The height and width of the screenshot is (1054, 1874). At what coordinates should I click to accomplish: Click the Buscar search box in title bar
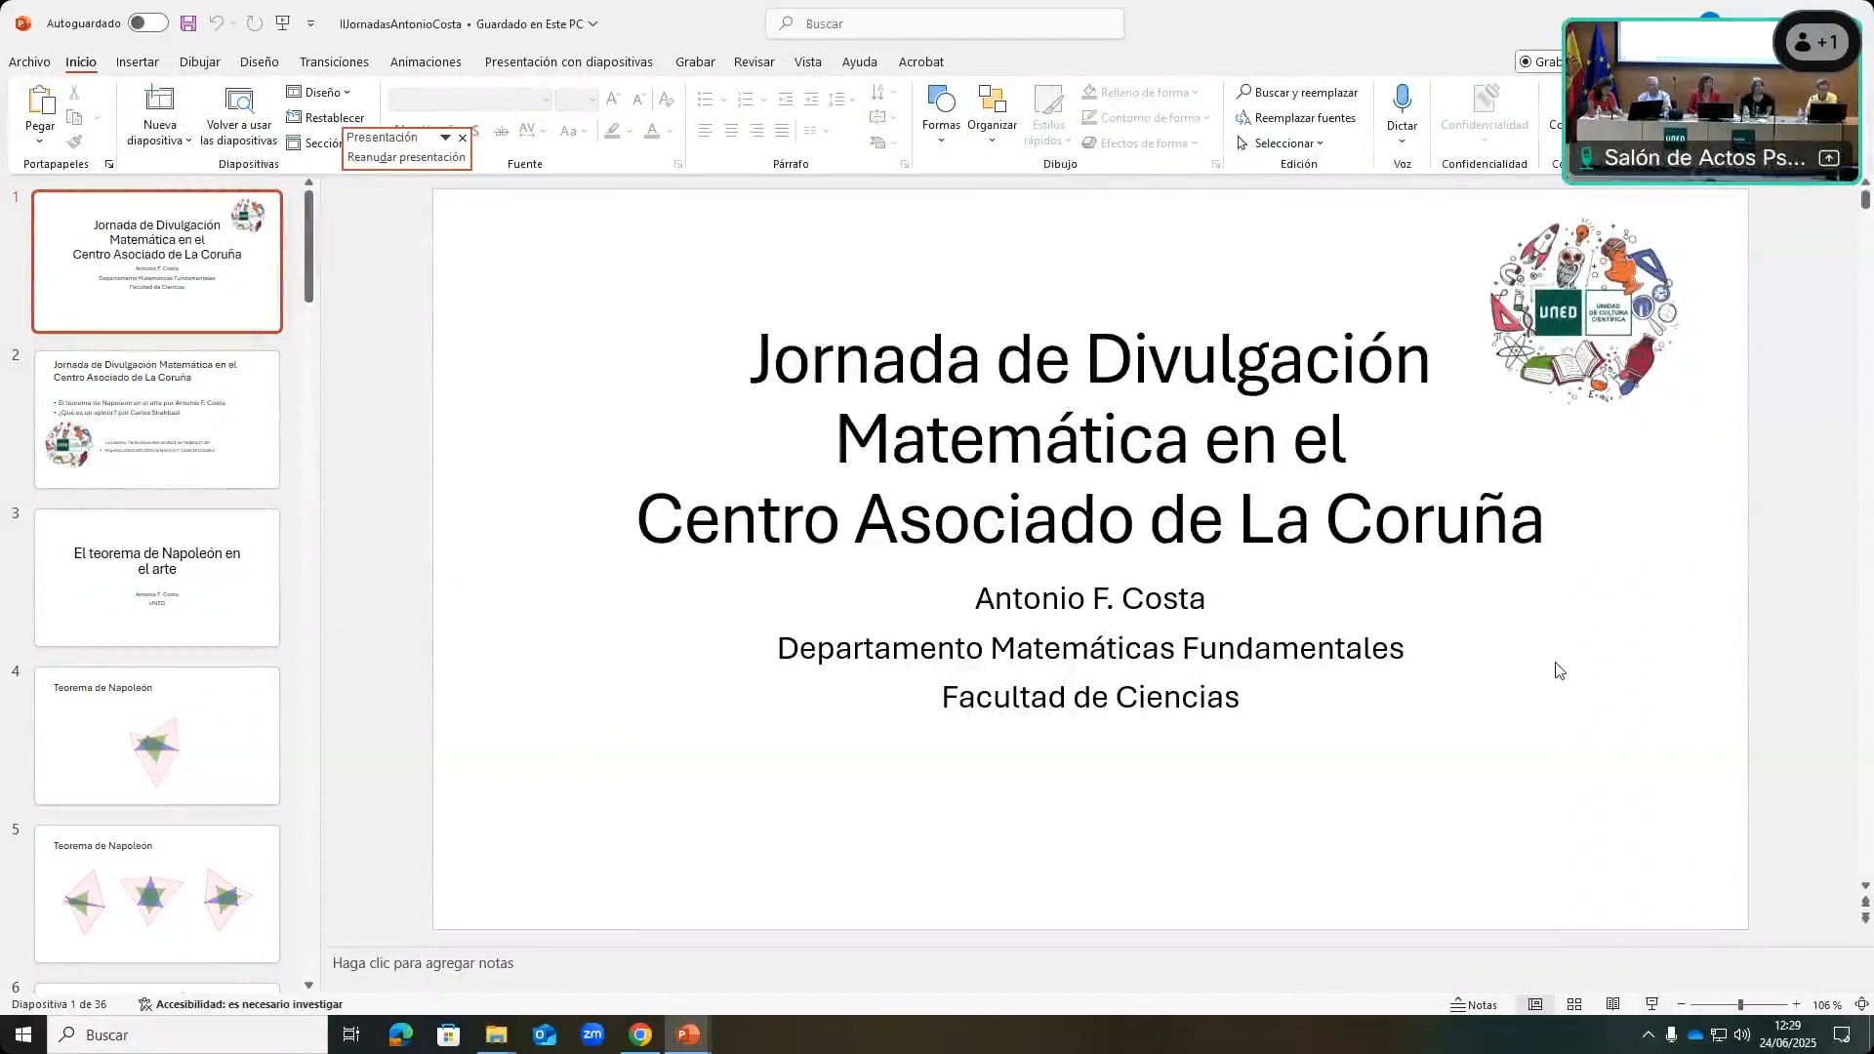coord(945,23)
